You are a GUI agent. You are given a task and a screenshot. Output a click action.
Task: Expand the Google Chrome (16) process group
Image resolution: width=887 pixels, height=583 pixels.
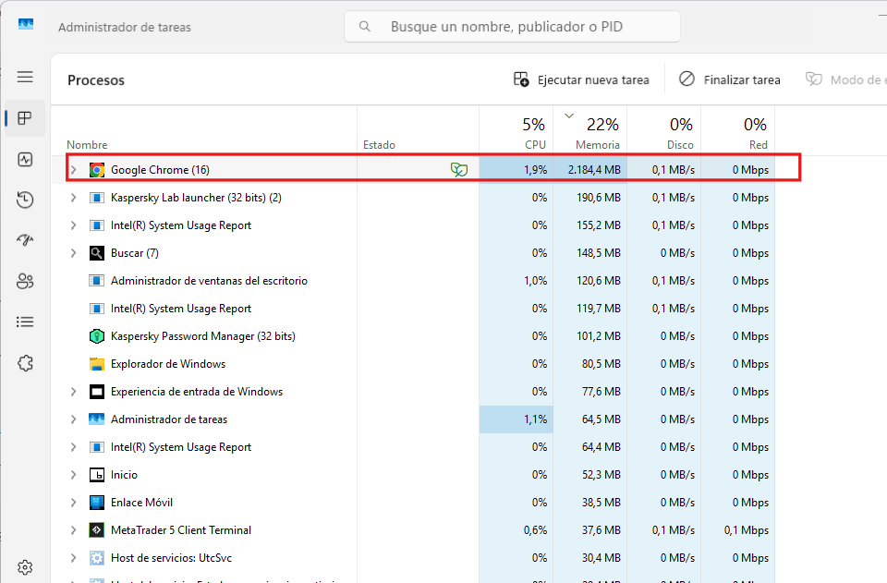(73, 170)
